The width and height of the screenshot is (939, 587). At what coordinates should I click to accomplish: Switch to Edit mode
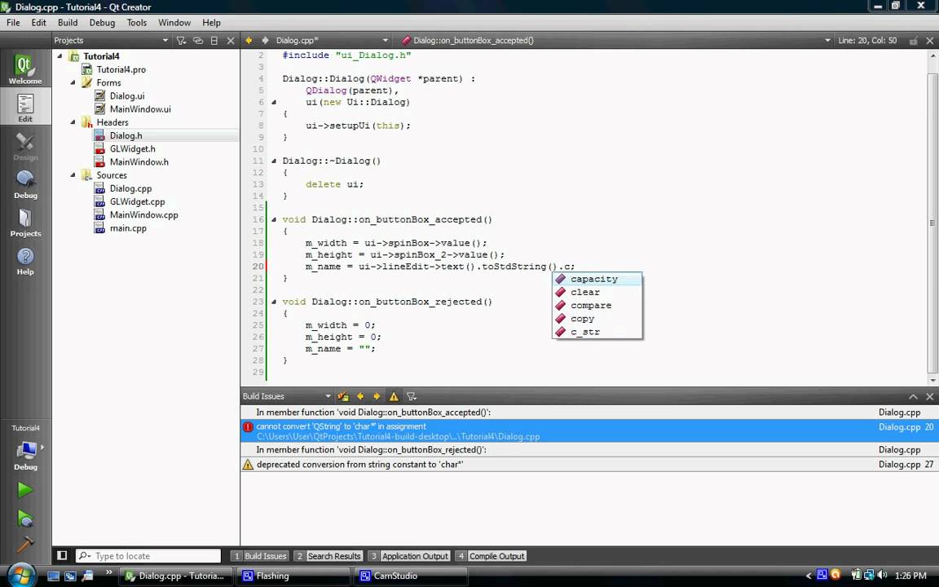pos(25,108)
